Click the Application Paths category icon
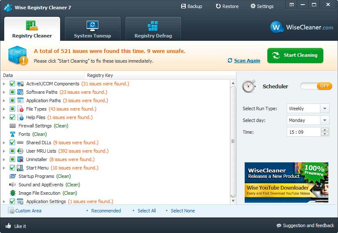Screen dimensions: 338x233 (20, 101)
